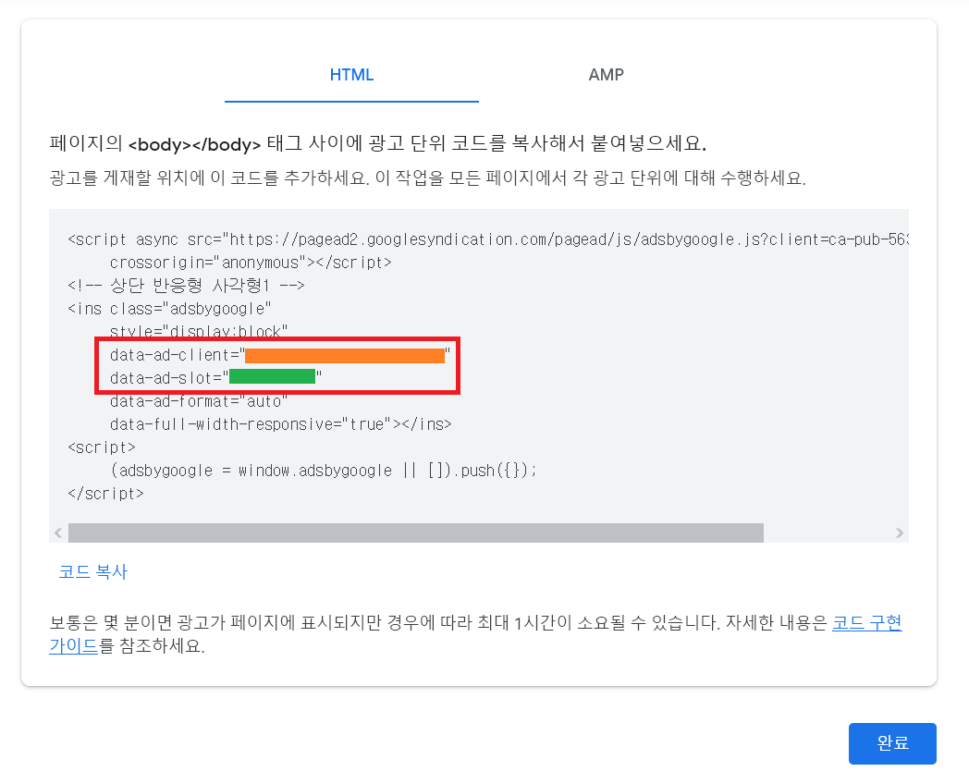Click the 상단 반응형 사각형1 comment line
Viewport: 969px width, 784px height.
pyautogui.click(x=186, y=286)
